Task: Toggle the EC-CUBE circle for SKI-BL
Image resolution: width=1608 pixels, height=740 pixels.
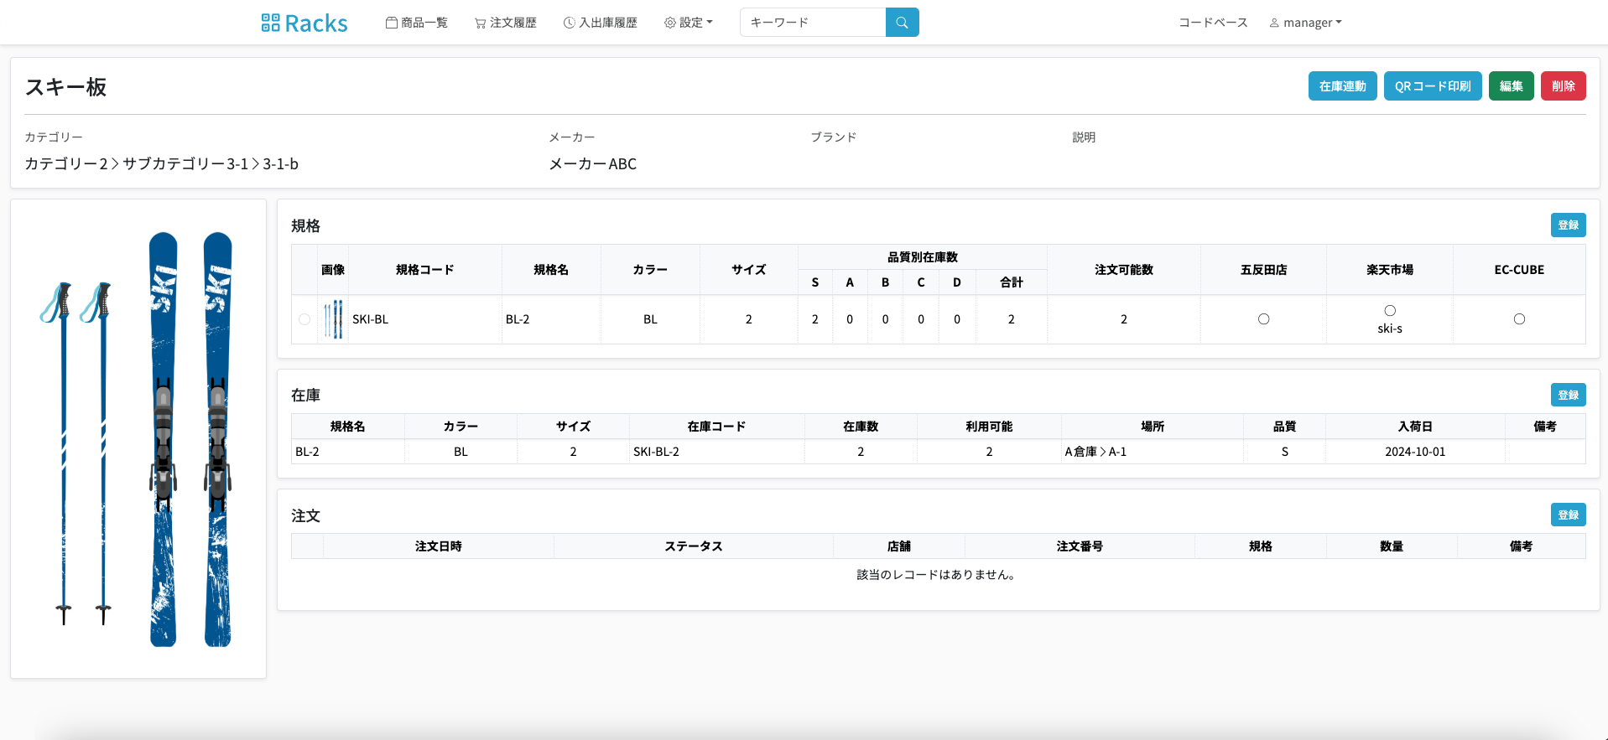Action: pyautogui.click(x=1519, y=319)
